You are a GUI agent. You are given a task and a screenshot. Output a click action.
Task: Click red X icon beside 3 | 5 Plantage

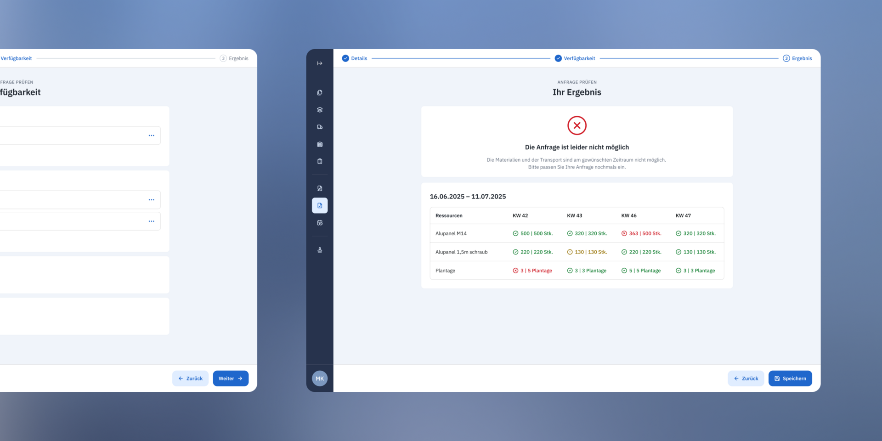click(515, 271)
